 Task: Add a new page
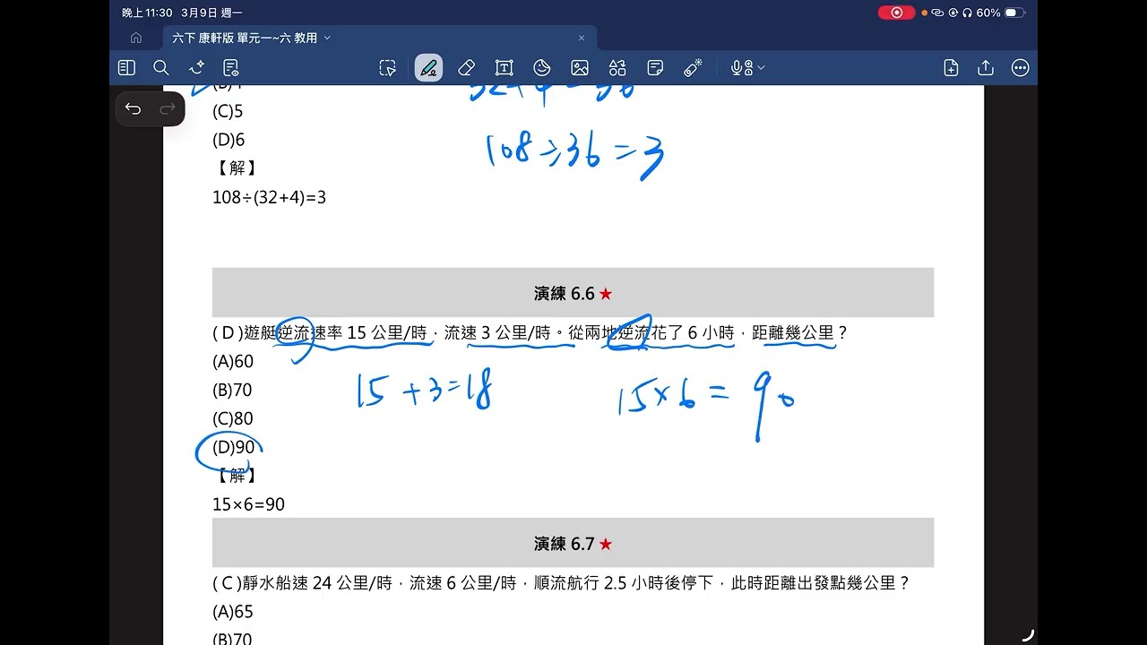951,68
